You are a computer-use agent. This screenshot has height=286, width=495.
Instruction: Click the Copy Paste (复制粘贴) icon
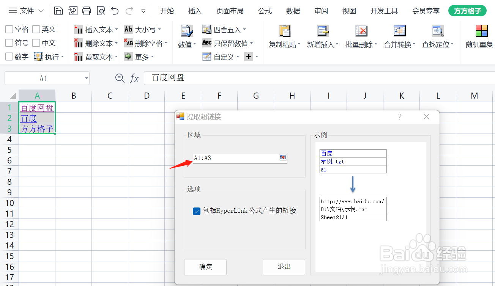[x=284, y=31]
